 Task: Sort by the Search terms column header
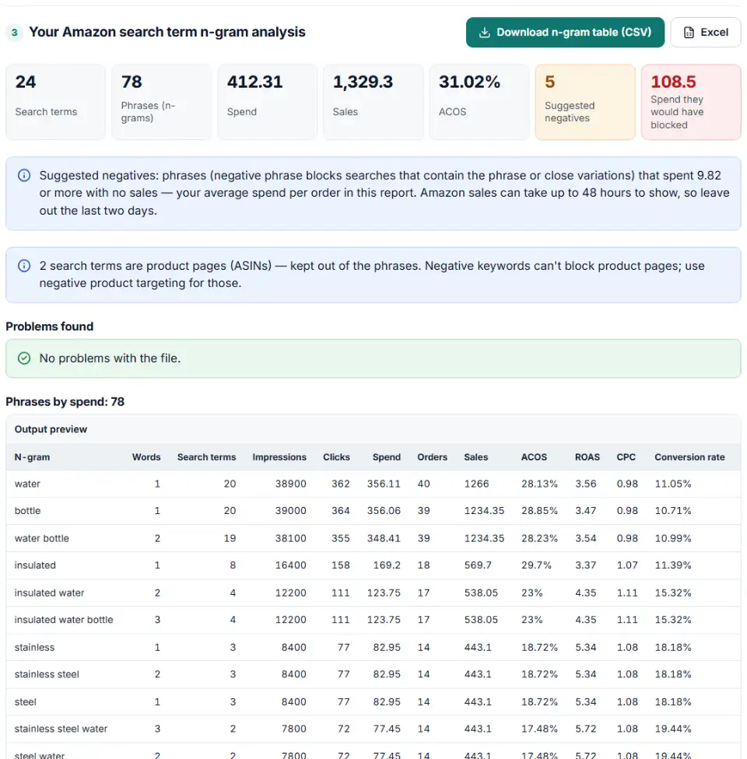click(x=206, y=457)
